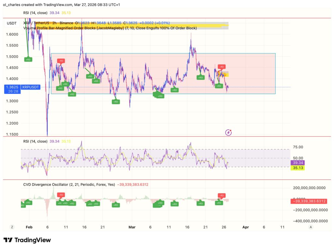The height and width of the screenshot is (249, 334).
Task: Select the red '-RD' signal marker near February 11
Action: pos(61,61)
